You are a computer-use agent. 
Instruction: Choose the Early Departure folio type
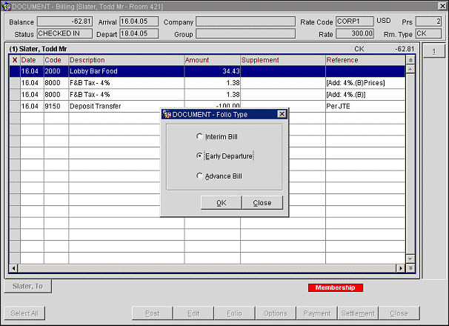(199, 156)
